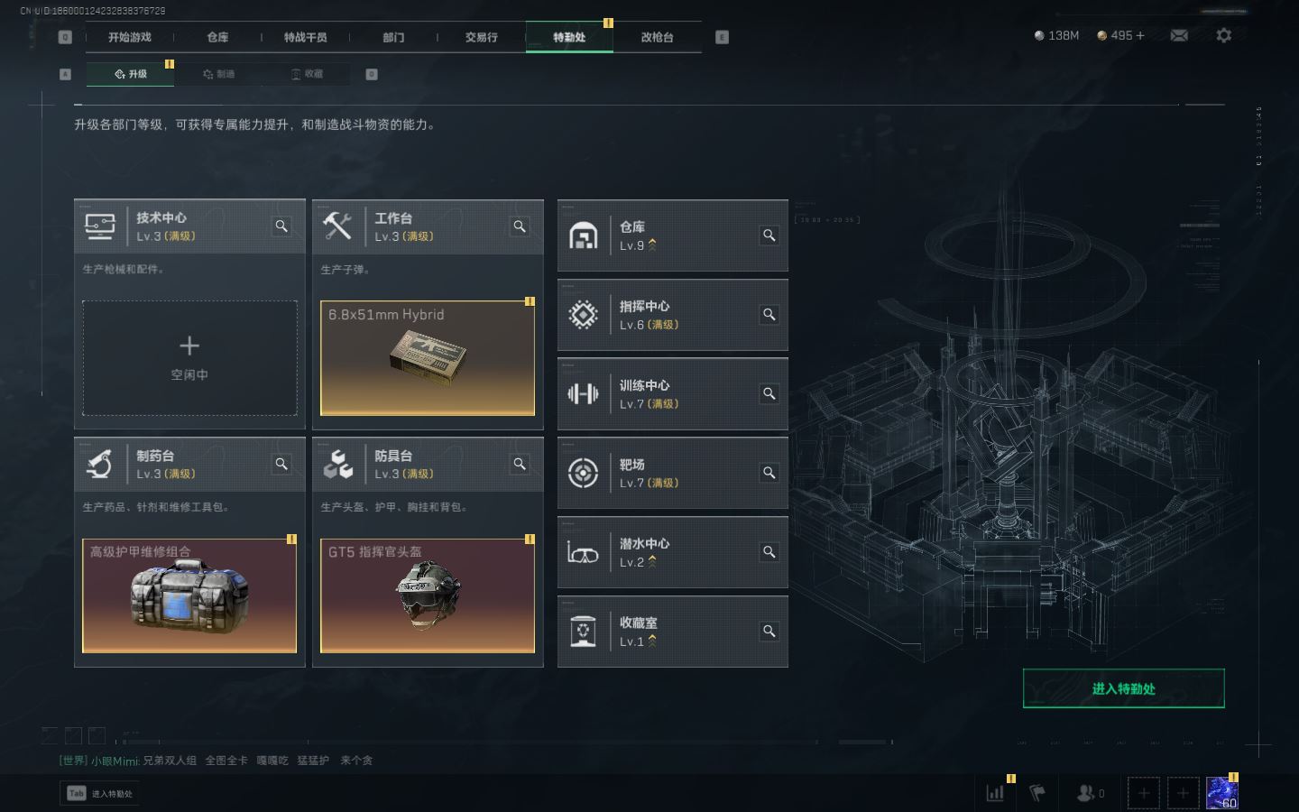Click the flag icon in bottom bar

(1037, 793)
